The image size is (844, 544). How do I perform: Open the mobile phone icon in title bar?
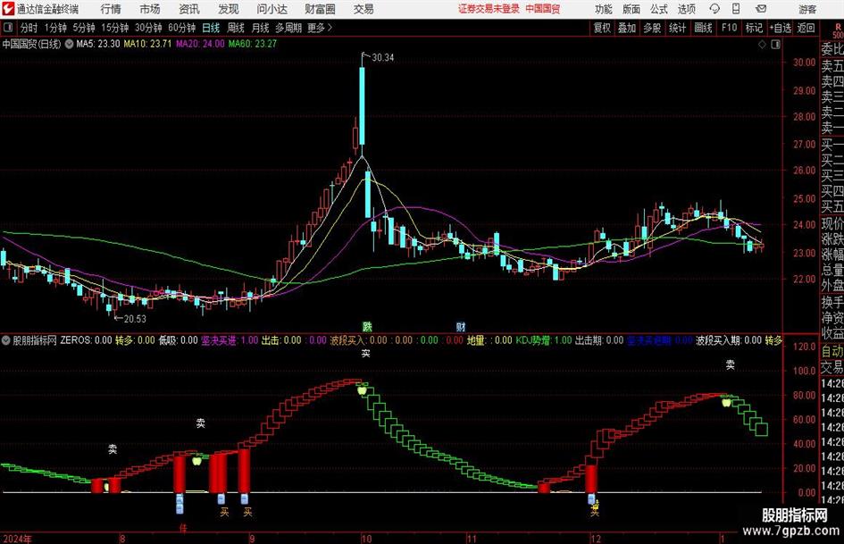(736, 9)
